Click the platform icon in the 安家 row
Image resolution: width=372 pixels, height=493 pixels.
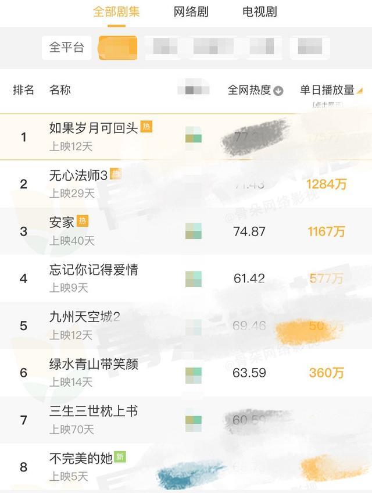click(194, 231)
